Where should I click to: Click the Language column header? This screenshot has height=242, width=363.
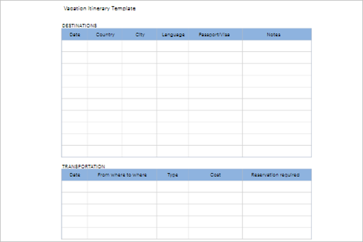tap(173, 34)
